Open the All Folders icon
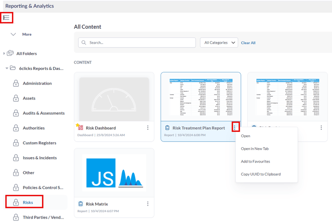The width and height of the screenshot is (332, 222). coord(10,53)
